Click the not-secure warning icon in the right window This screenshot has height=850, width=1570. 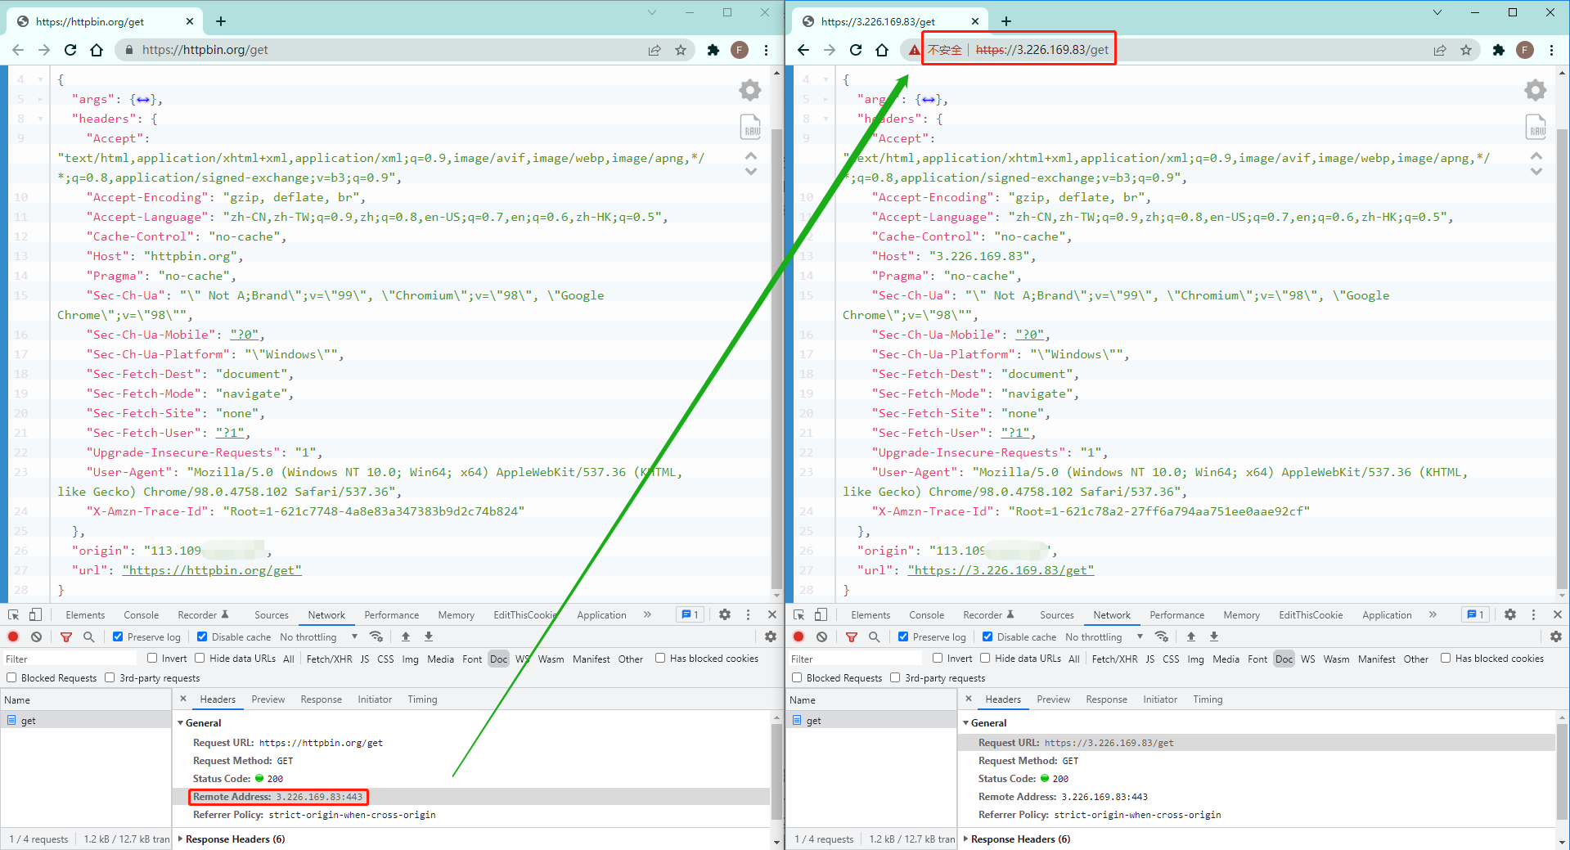pos(915,50)
